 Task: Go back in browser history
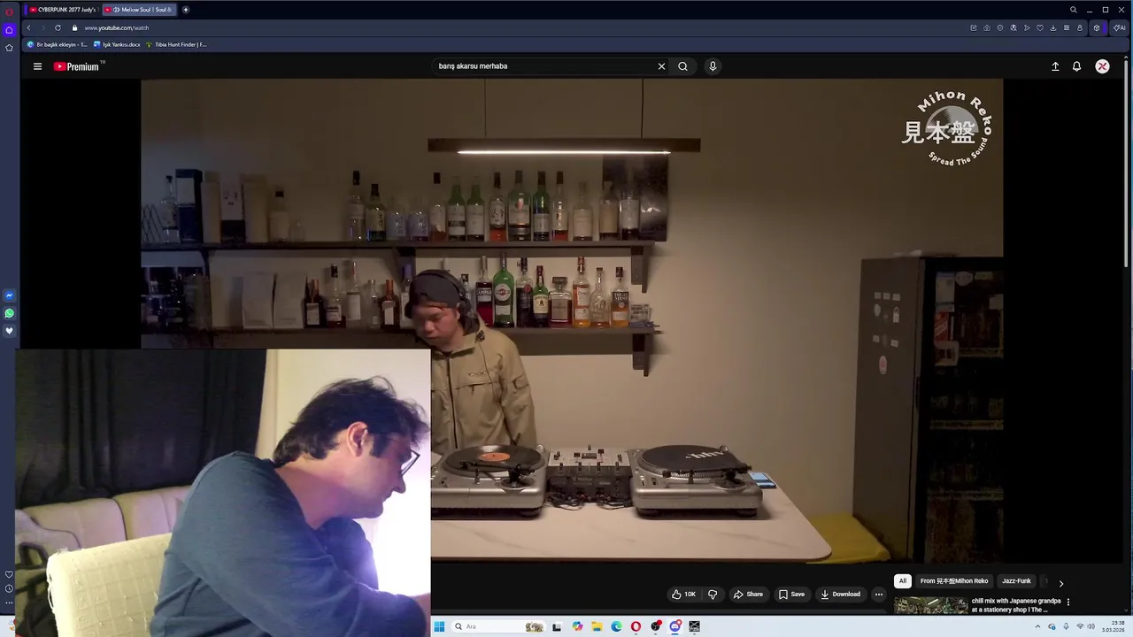tap(28, 28)
